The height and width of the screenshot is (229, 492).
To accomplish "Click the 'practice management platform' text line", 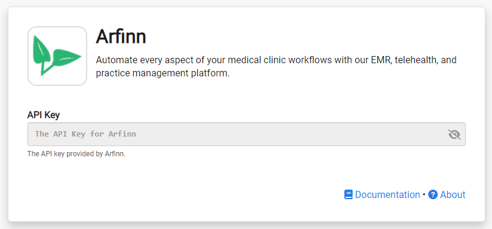I will click(x=163, y=73).
